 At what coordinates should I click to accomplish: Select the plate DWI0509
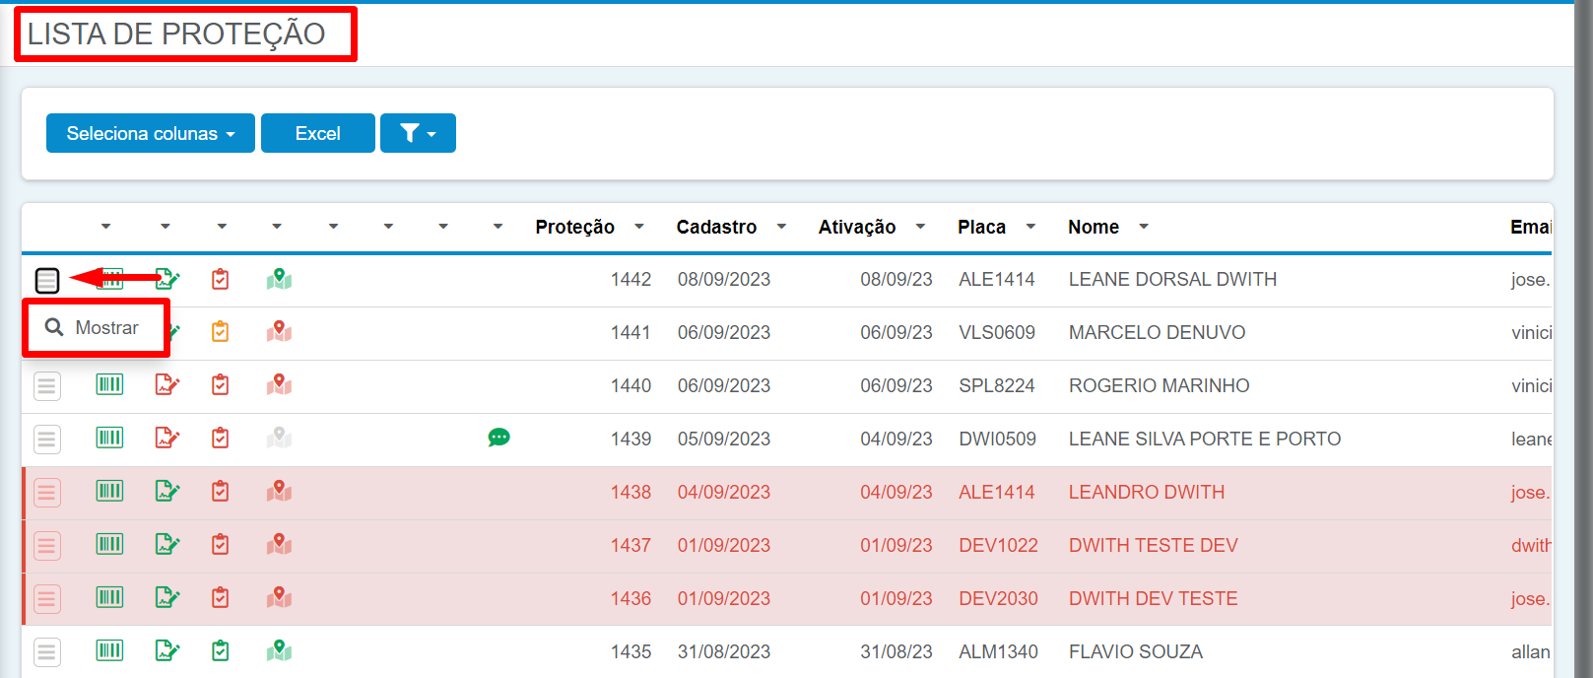[x=998, y=439]
